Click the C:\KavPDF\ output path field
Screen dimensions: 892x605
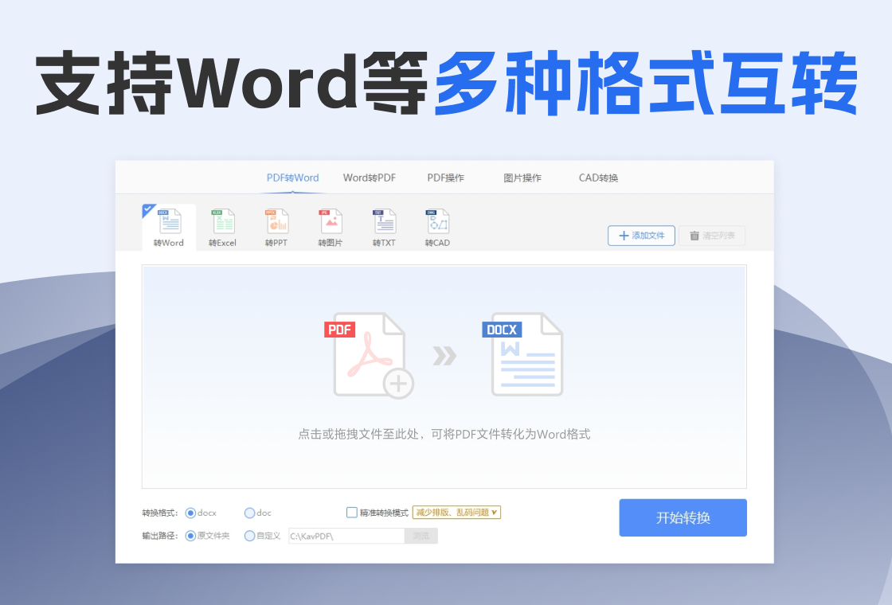click(346, 536)
